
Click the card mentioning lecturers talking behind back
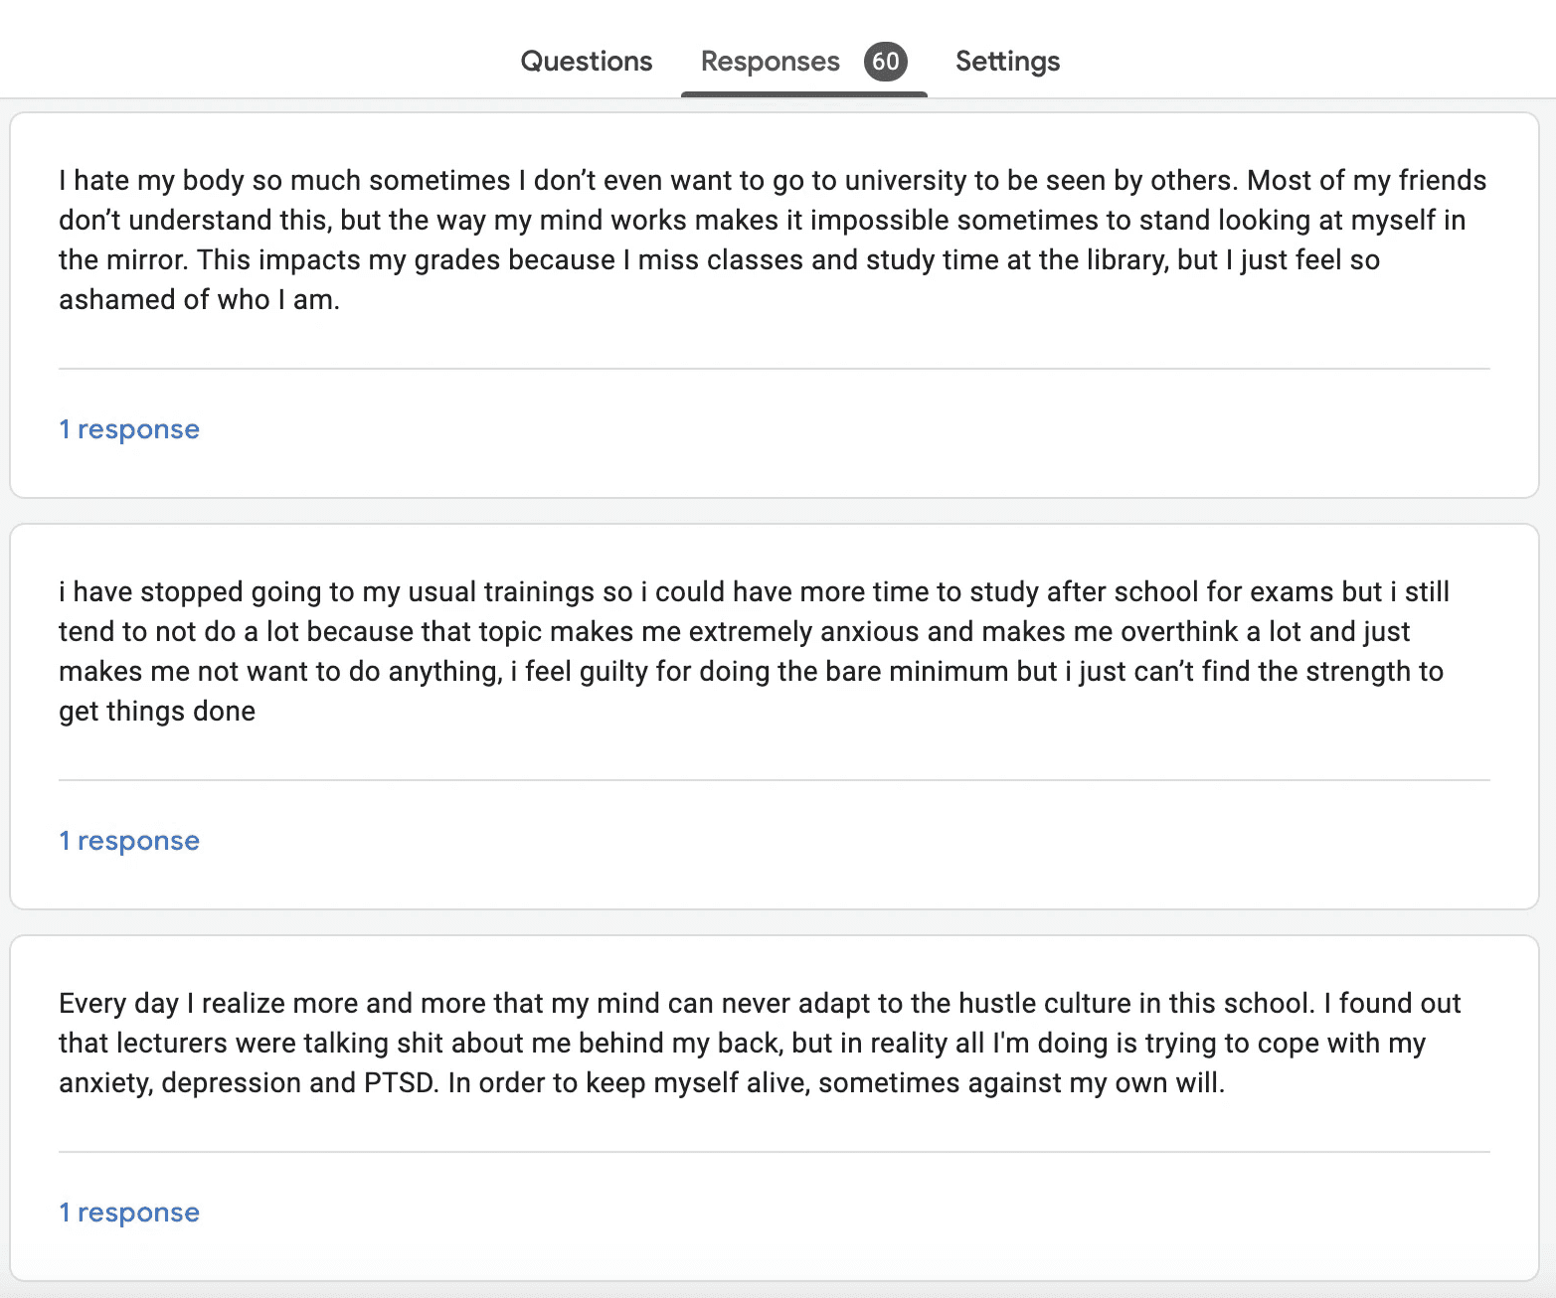pos(761,1043)
